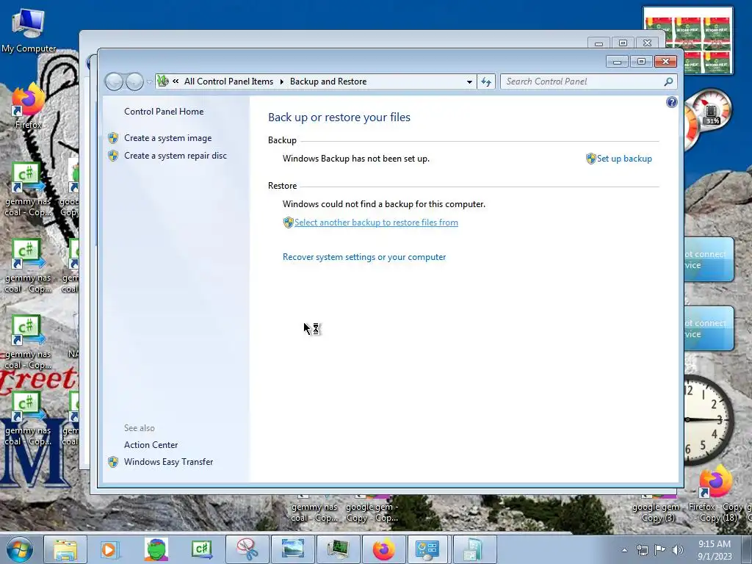Maximize the Backup and Restore window

(641, 62)
